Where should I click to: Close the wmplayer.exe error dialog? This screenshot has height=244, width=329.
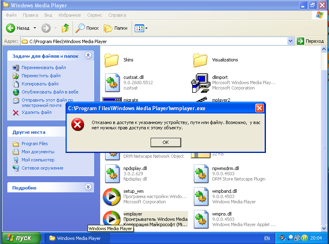(259, 108)
